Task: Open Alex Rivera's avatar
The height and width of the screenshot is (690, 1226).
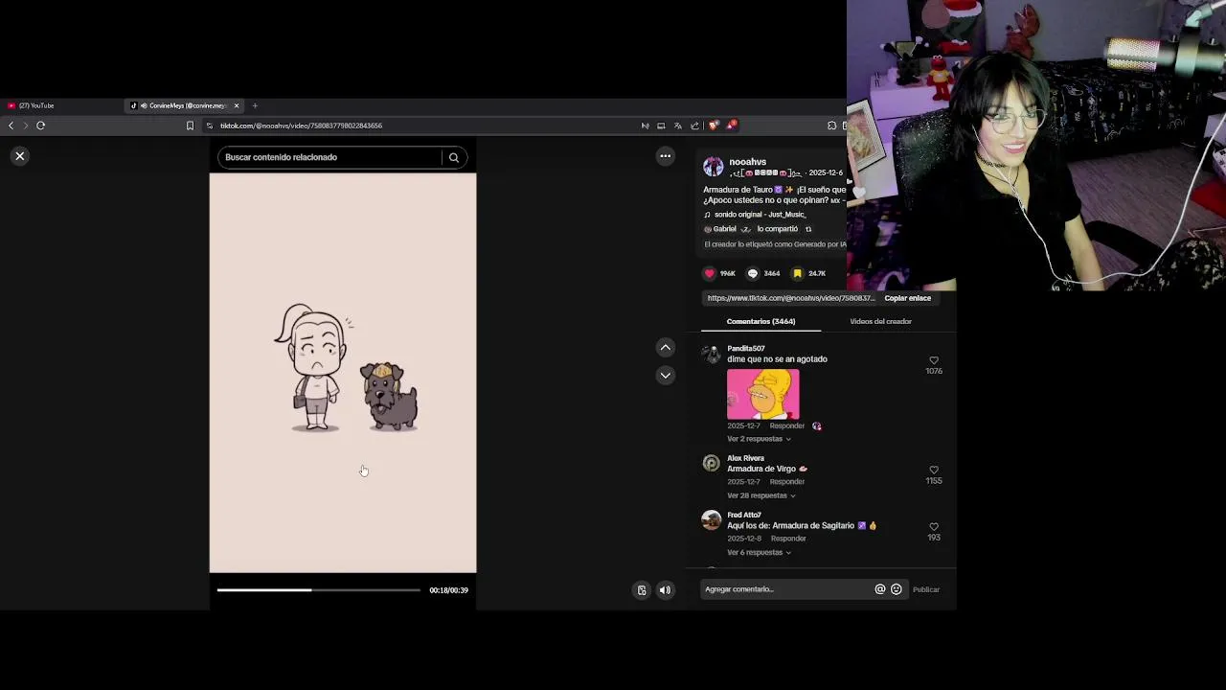Action: pos(712,464)
